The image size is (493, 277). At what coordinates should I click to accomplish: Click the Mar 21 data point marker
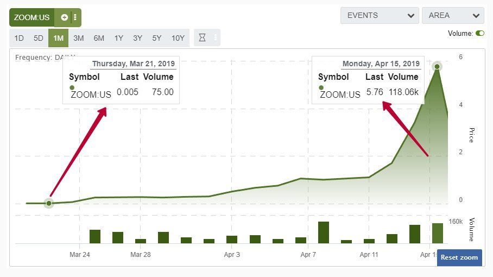pyautogui.click(x=49, y=203)
